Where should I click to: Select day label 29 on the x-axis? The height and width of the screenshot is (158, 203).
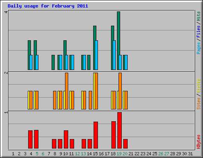pos(178,154)
